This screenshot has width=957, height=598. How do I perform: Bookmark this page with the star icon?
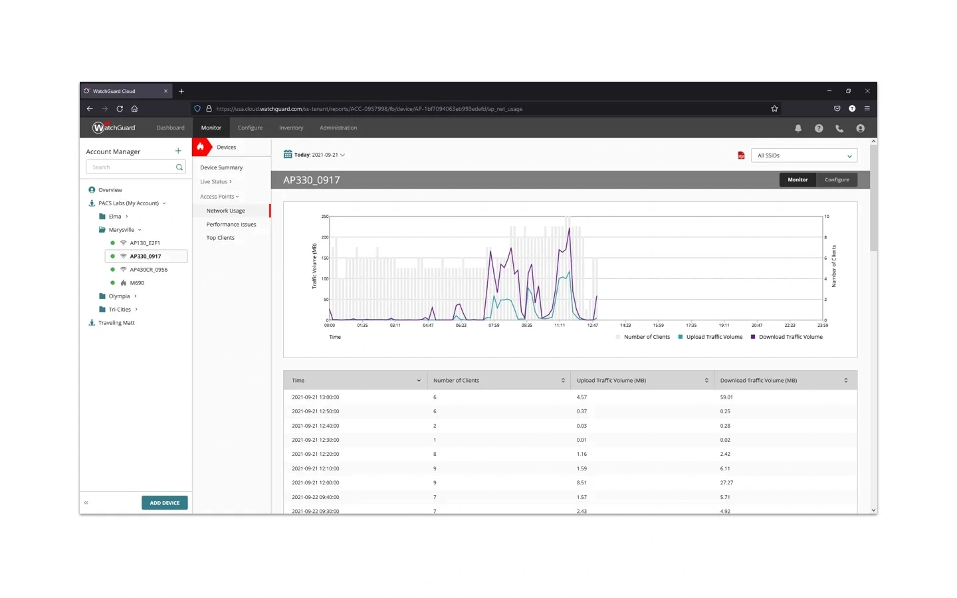[x=774, y=108]
